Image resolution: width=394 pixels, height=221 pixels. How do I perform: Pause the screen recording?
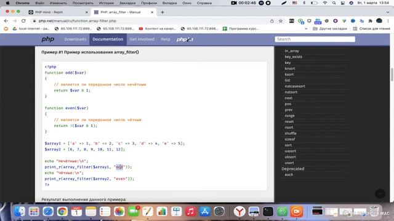pos(261,3)
